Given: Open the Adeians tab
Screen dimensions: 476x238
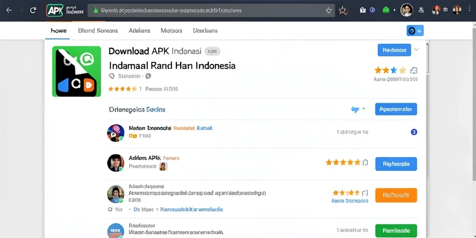Looking at the screenshot, I should 139,31.
